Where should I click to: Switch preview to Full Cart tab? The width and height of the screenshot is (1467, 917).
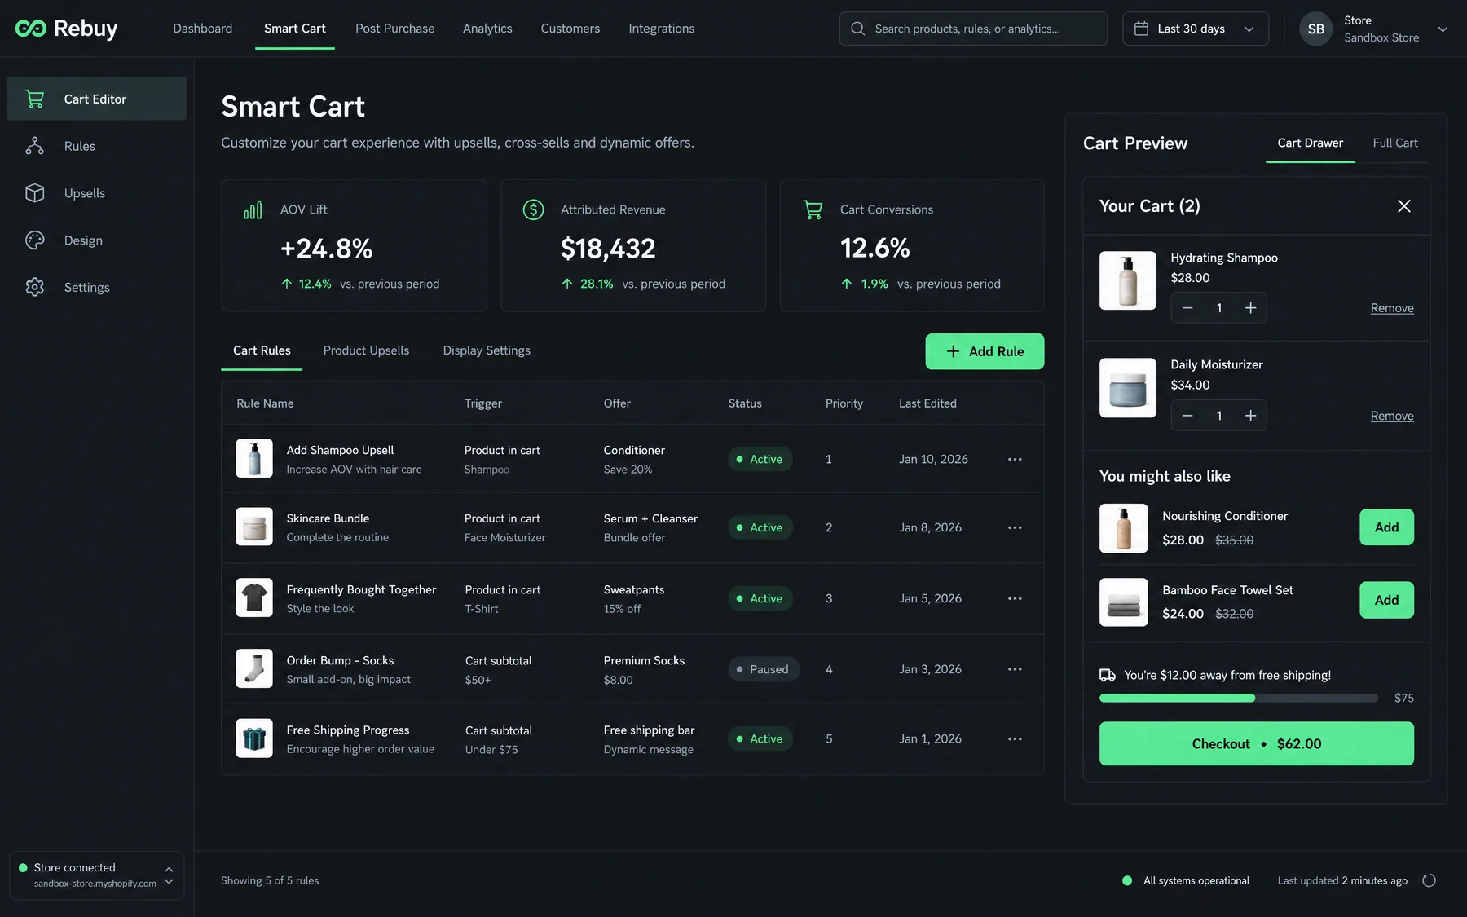click(x=1394, y=143)
